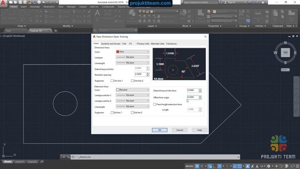The image size is (300, 169).
Task: Click Baseline spacing value field
Action: coord(141,74)
